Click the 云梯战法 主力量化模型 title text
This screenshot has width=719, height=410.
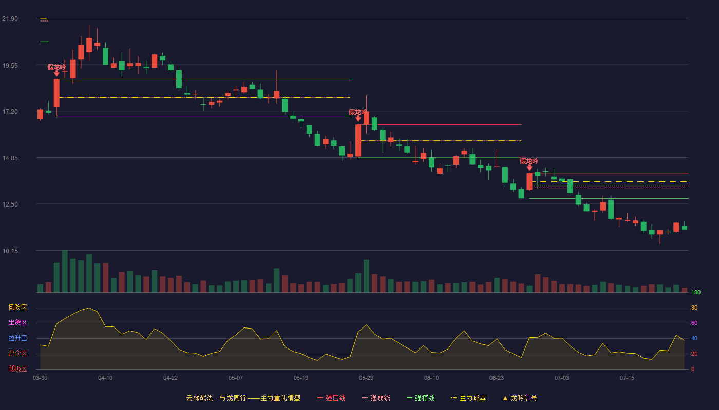tap(243, 398)
